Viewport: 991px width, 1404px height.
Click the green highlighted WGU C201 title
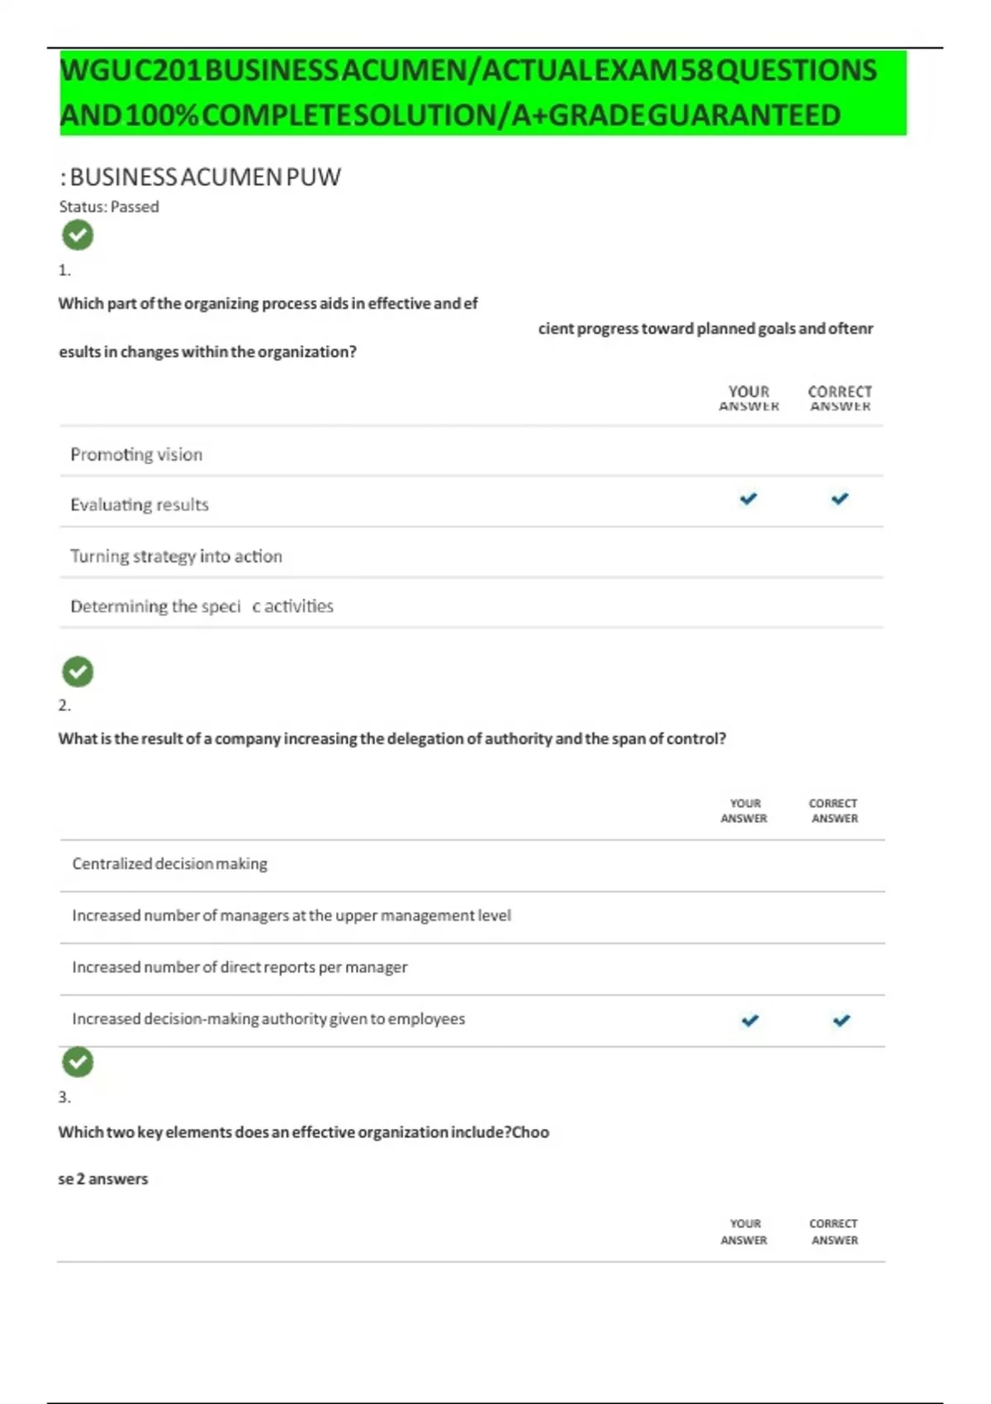[469, 92]
